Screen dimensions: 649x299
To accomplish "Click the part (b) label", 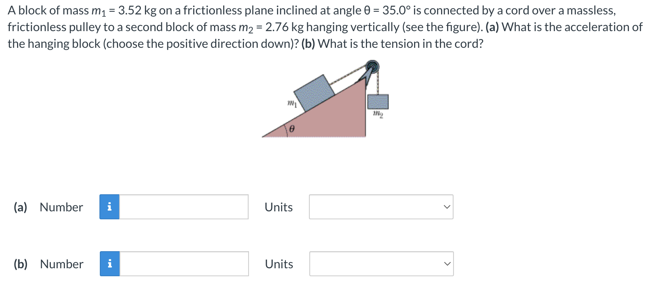I will [20, 264].
